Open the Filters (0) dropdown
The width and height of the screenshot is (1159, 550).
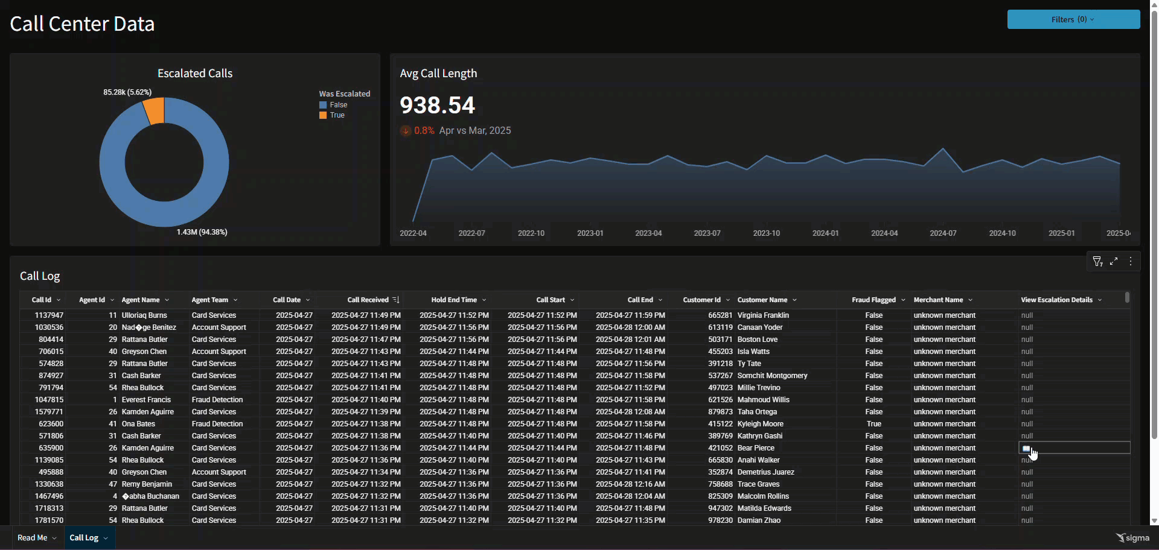point(1073,19)
